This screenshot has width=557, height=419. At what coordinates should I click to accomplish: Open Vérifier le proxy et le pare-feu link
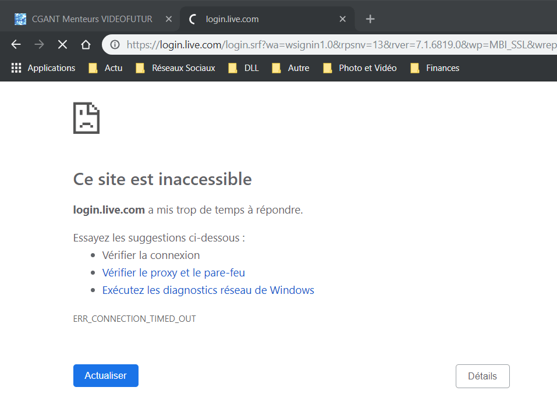[173, 272]
